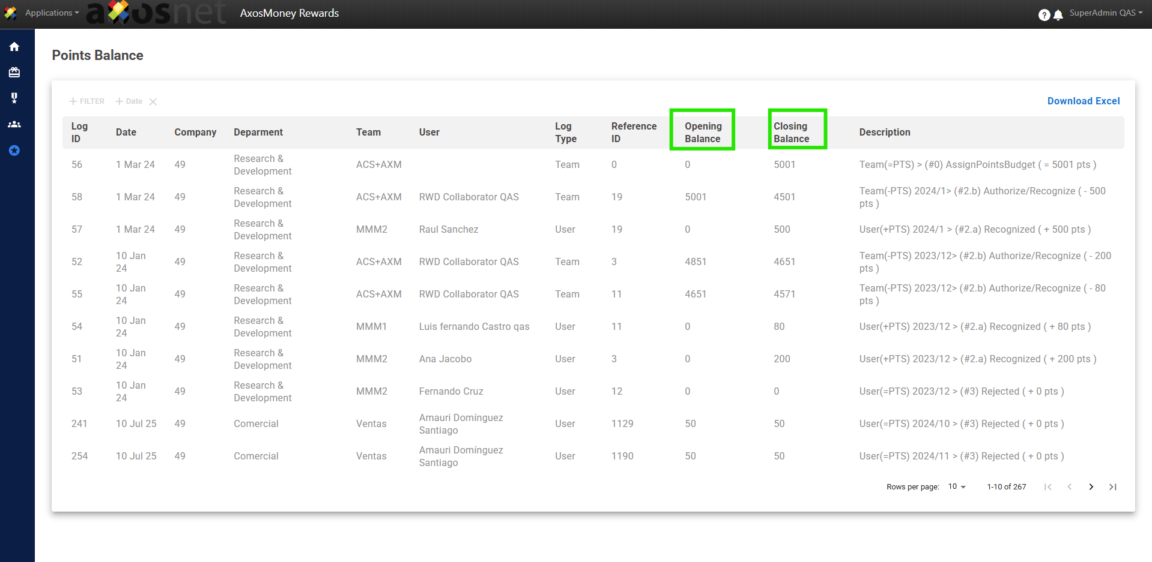
Task: Click the Opening Balance column header
Action: pos(703,133)
